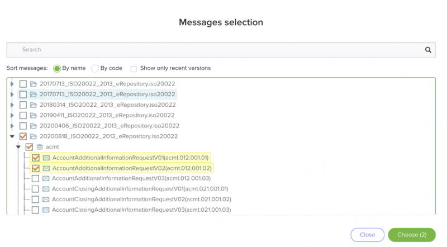Click folder icon of 20200818_ISO20022 repository
This screenshot has width=447, height=247.
point(34,136)
